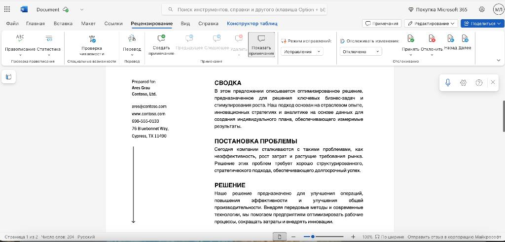Click the Поделиться button
Viewport: 505px width, 242px height.
tap(482, 24)
